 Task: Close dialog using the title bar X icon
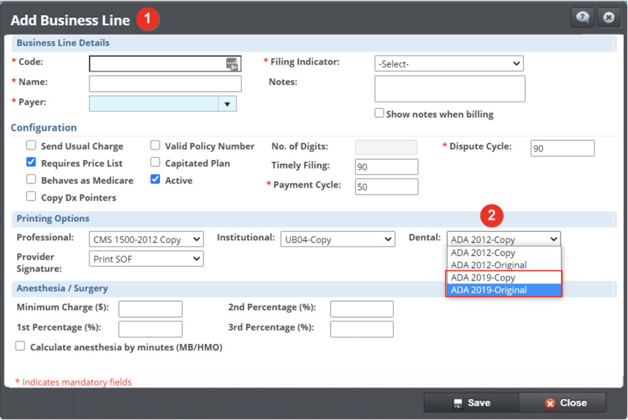[608, 18]
